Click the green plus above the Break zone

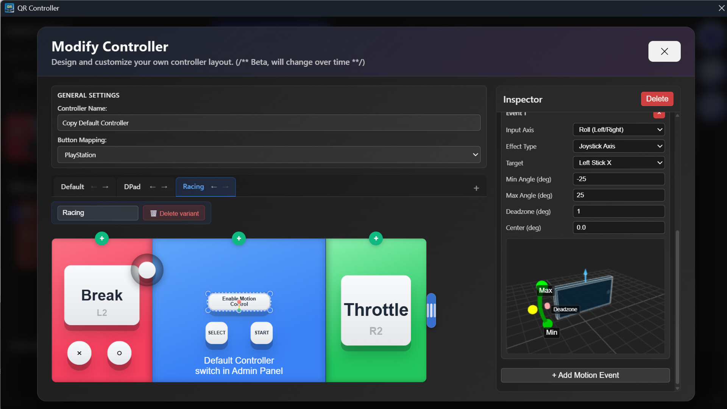tap(101, 238)
